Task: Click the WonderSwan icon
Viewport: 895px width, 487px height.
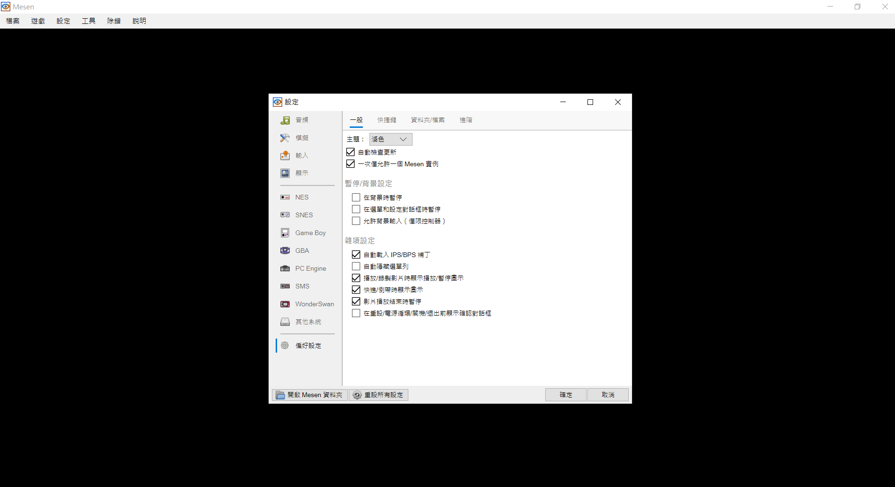Action: coord(285,304)
